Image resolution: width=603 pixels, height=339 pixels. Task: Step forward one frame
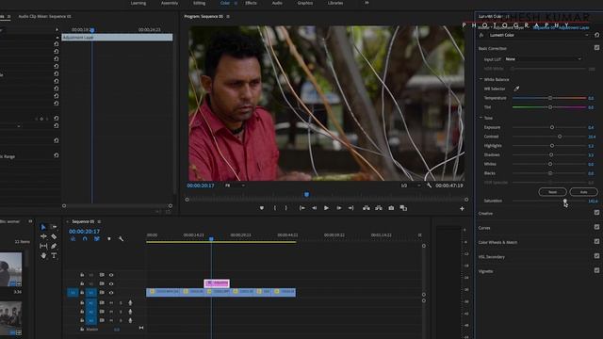[339, 208]
